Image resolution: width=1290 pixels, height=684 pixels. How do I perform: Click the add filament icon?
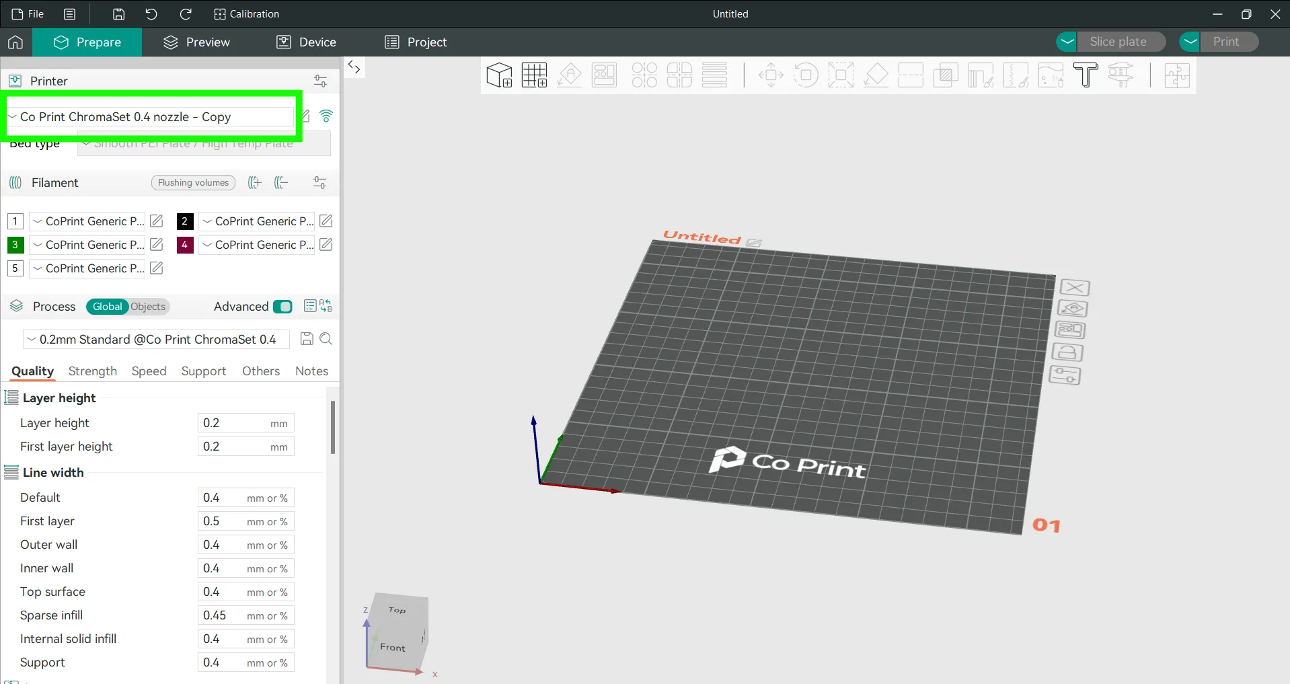click(254, 183)
